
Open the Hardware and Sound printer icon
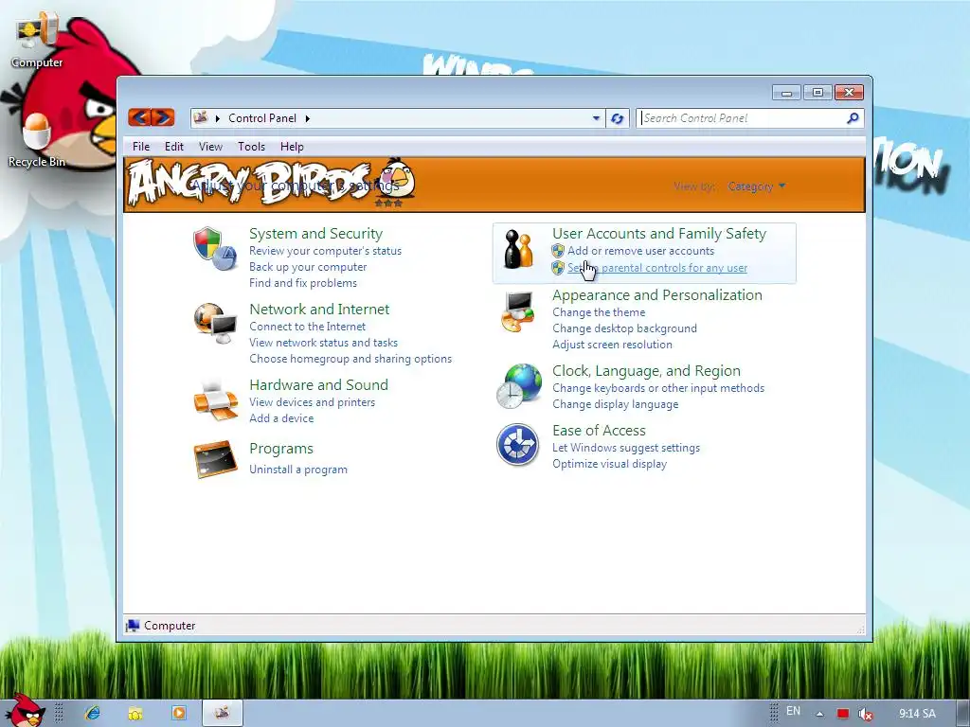coord(215,399)
